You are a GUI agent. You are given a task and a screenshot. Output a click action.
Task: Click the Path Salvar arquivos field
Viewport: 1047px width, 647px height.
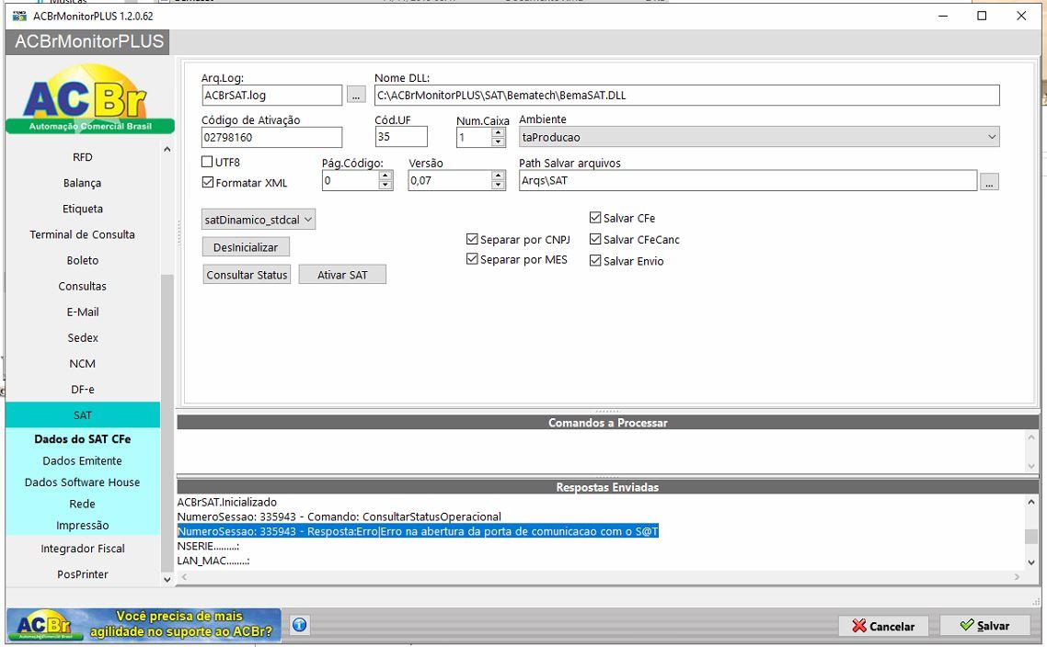pos(748,181)
